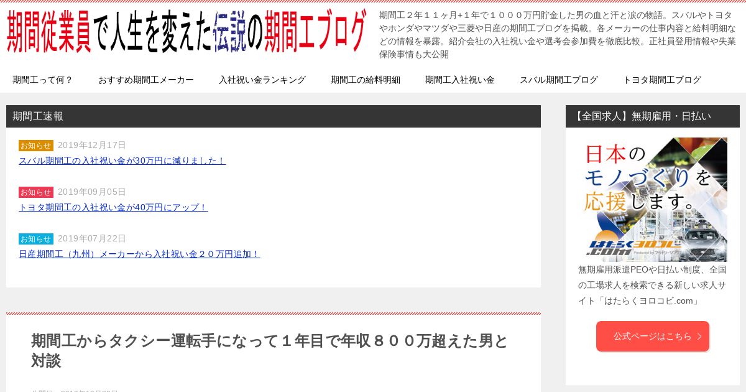Open the 期間工って何？ menu item
Screen dimensions: 746x392
coord(42,80)
